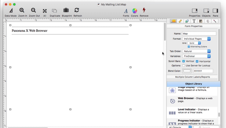
Task: Click the Object Library header
Action: pos(193,84)
